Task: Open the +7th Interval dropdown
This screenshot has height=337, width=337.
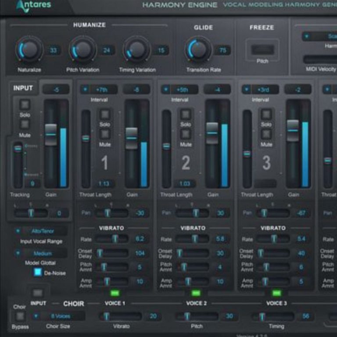Action: [x=99, y=90]
